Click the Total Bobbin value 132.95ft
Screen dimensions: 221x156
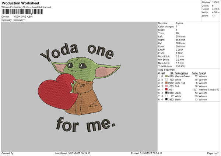(x=180, y=66)
